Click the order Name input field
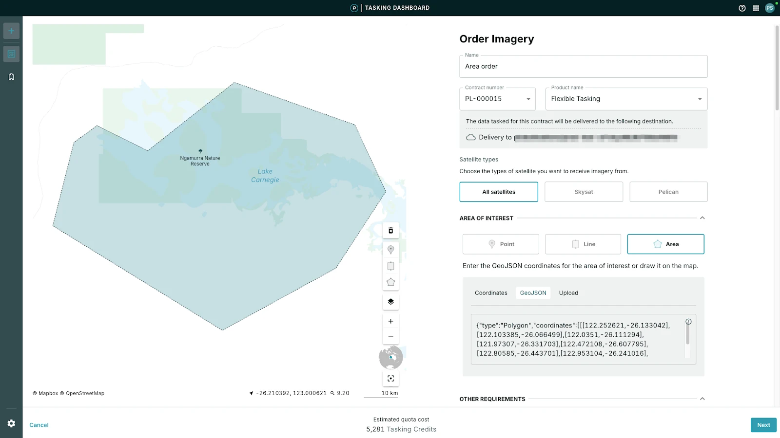Image resolution: width=780 pixels, height=438 pixels. tap(583, 67)
